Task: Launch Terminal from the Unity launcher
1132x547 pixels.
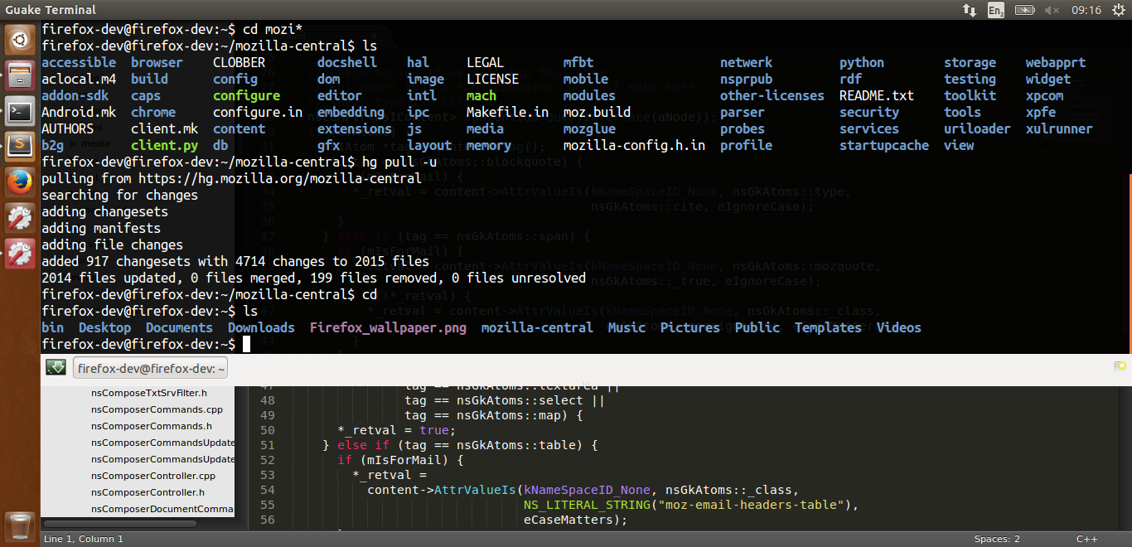Action: [20, 111]
